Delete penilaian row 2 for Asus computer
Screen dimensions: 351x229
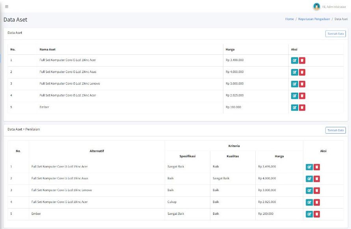point(317,179)
